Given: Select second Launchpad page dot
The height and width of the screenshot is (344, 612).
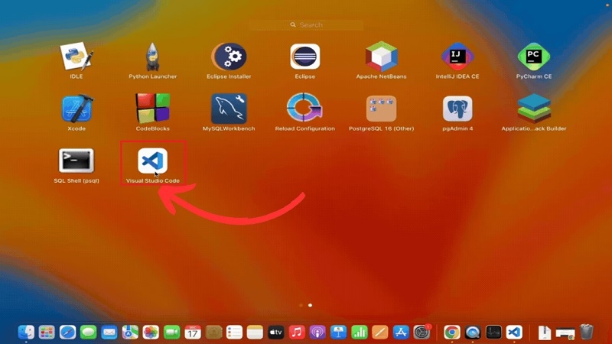Looking at the screenshot, I should click(x=311, y=305).
